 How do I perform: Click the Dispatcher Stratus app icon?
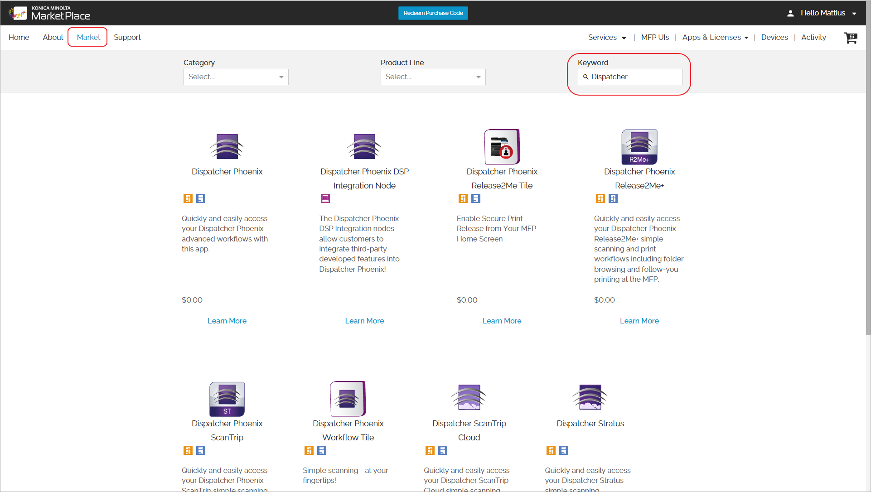point(590,397)
